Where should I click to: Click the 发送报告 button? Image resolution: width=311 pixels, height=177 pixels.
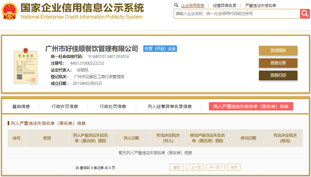pyautogui.click(x=278, y=50)
